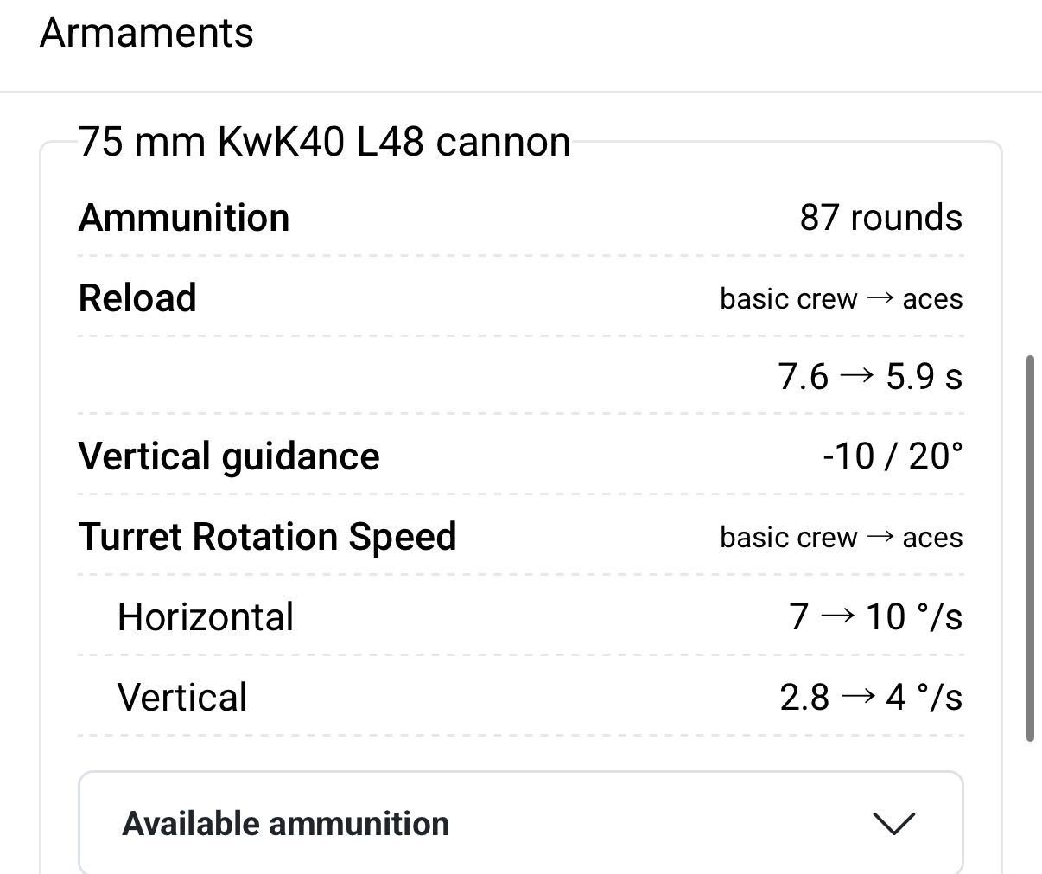Click the Ammunition row label

[x=184, y=218]
